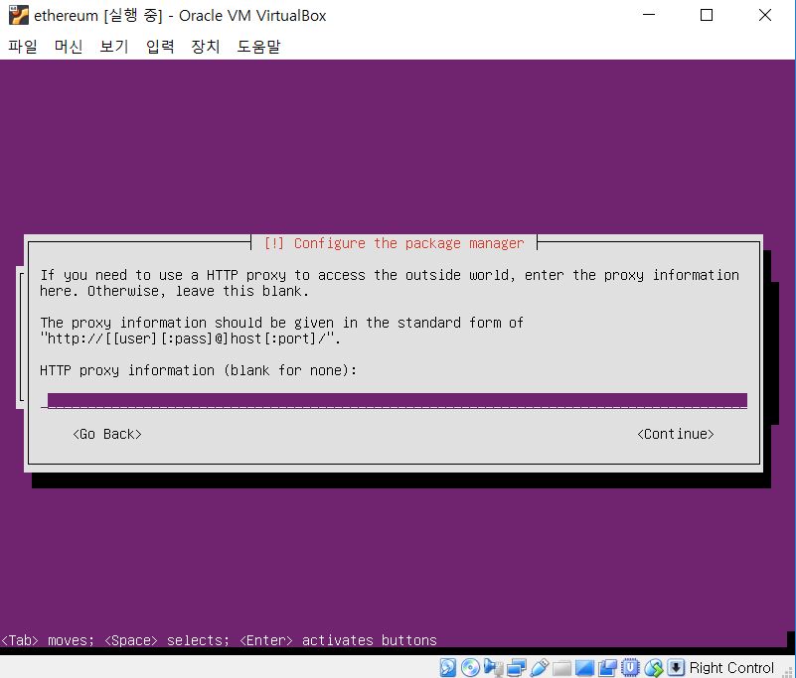
Task: Click the keyboard capture arrow status icon
Action: 676,667
